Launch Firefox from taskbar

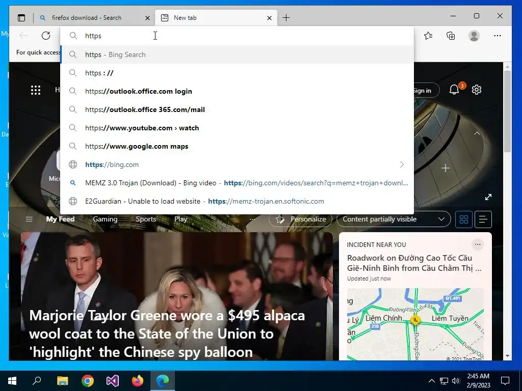point(138,381)
